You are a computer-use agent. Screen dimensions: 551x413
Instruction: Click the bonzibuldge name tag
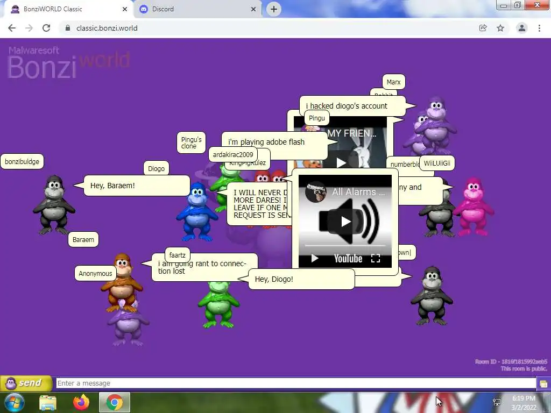click(x=22, y=161)
